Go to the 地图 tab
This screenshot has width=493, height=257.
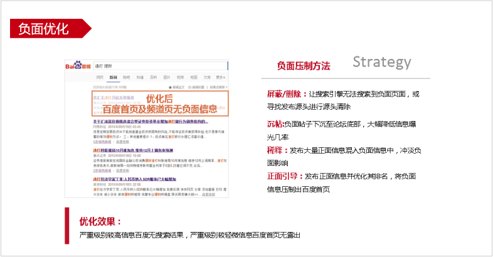pyautogui.click(x=194, y=76)
